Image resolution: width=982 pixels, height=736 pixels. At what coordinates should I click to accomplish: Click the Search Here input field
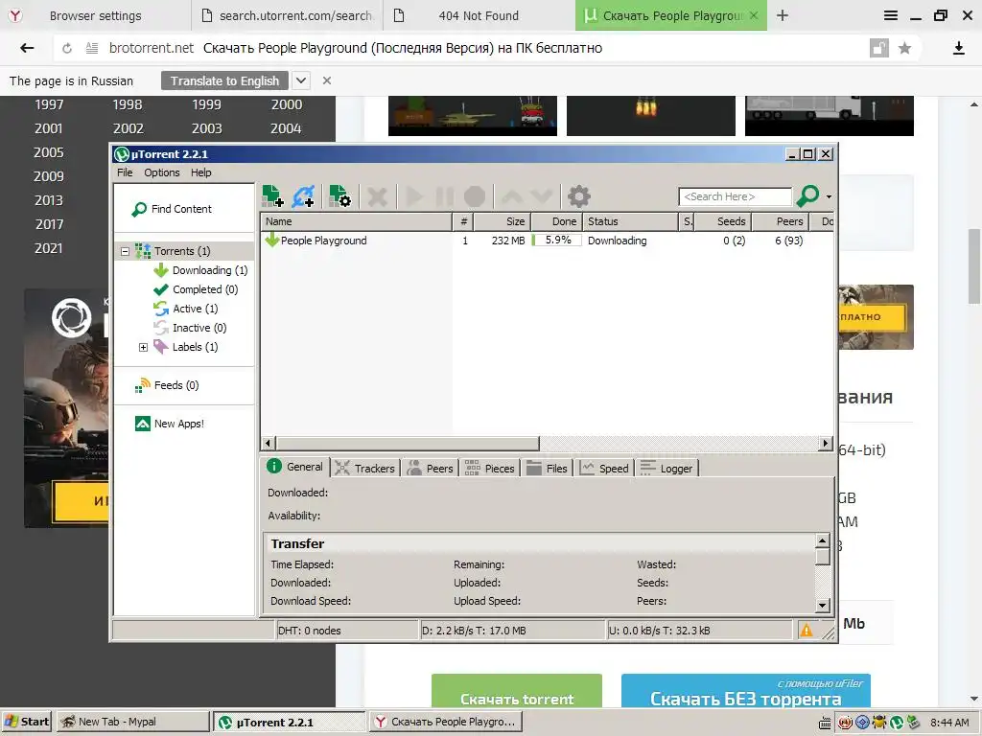click(x=736, y=196)
